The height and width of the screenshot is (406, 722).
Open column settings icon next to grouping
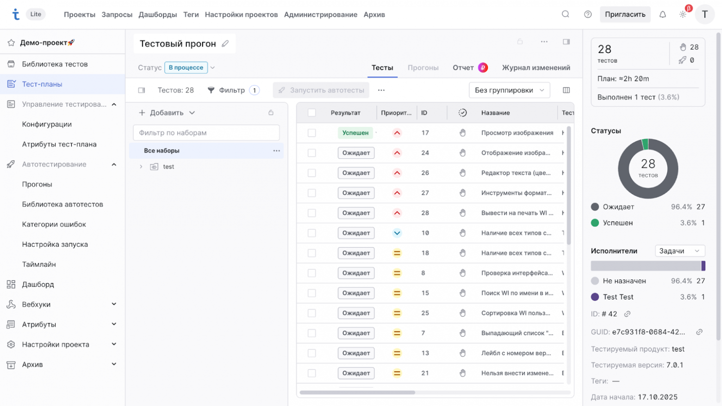[x=566, y=90]
